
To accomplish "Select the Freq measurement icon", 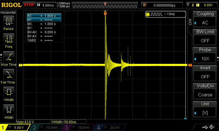I will [x=9, y=39].
